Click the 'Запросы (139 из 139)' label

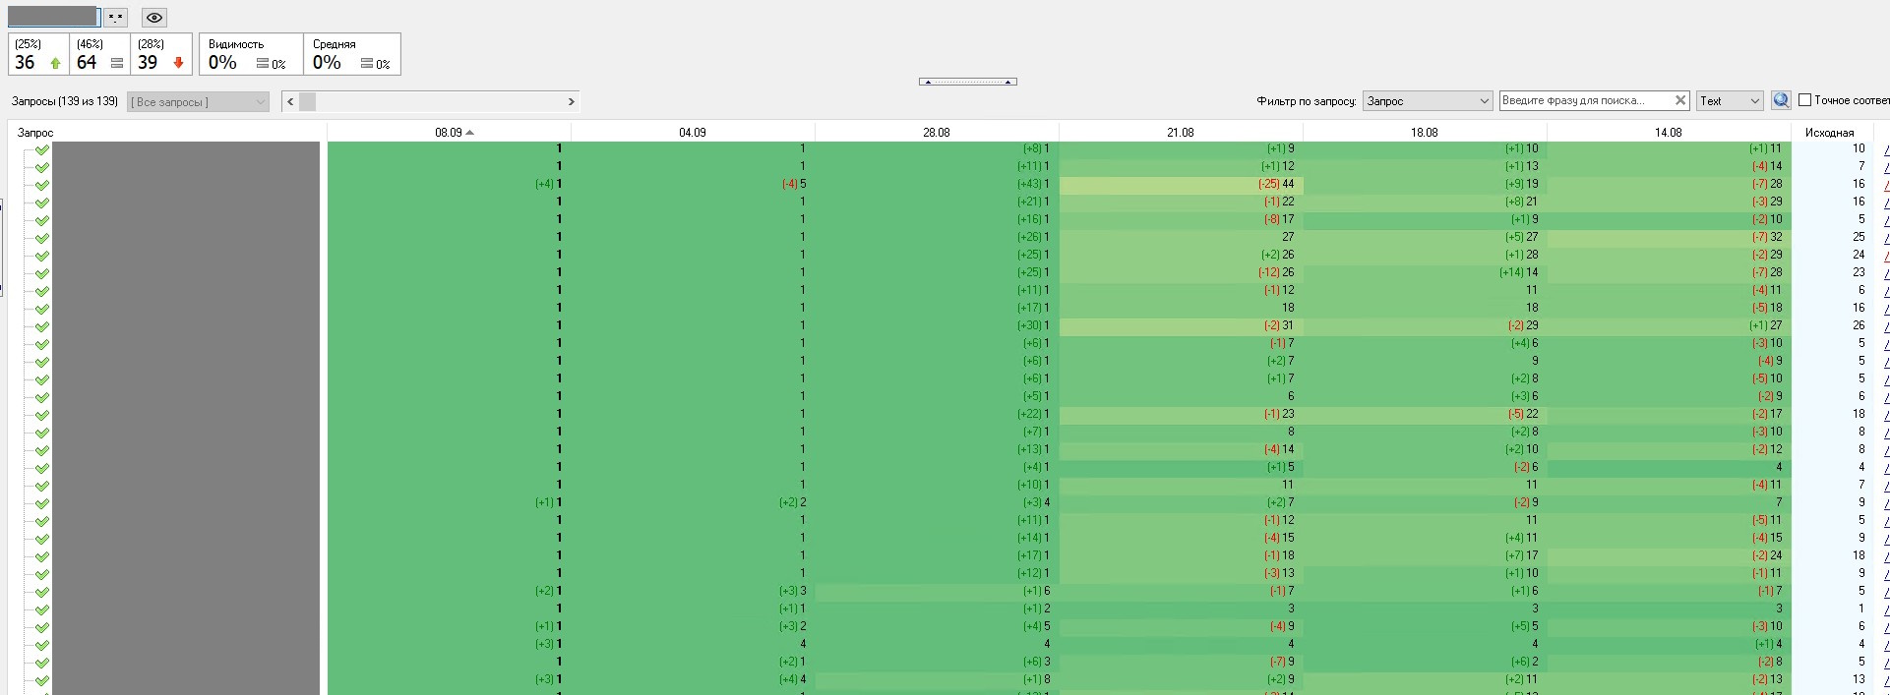[65, 101]
